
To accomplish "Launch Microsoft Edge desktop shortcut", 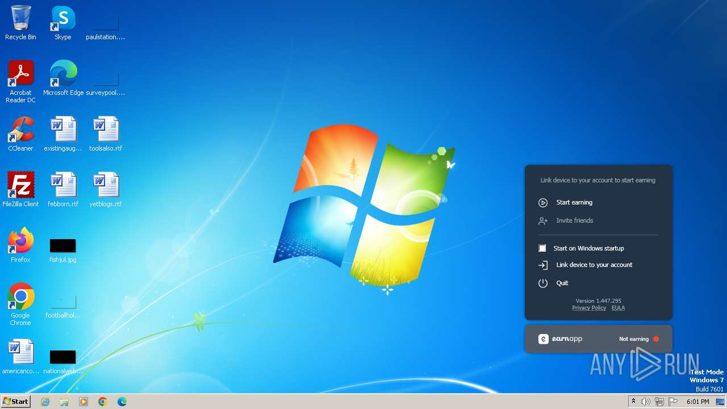I will 63,78.
